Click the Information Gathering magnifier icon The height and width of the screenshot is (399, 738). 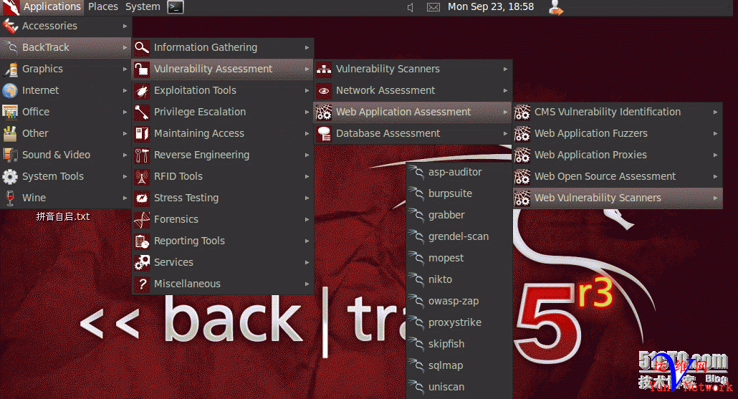[142, 47]
